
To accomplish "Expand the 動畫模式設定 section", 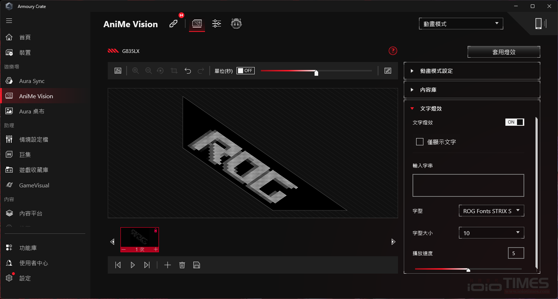I will click(472, 71).
